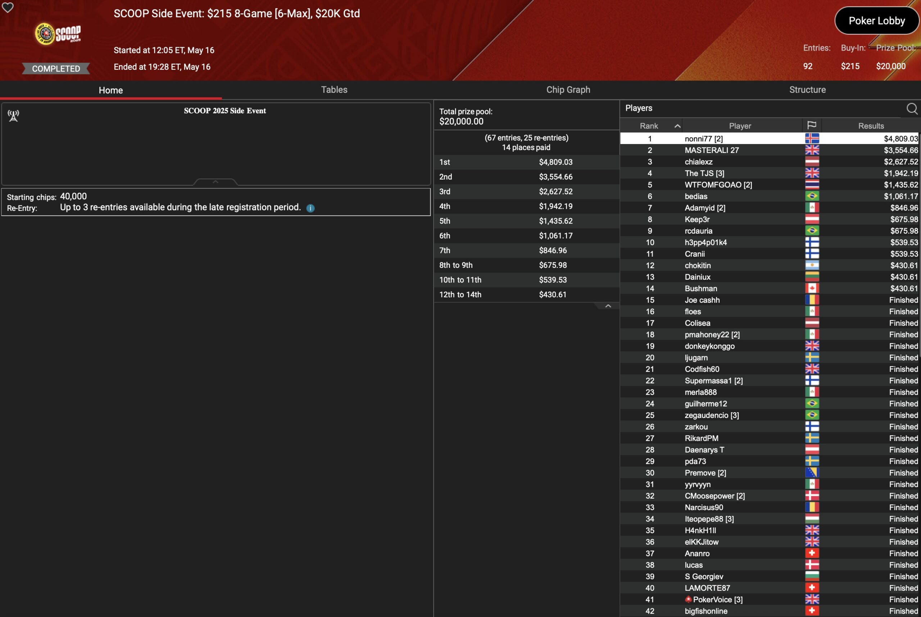This screenshot has height=617, width=921.
Task: Open the player search magnifier
Action: (x=912, y=109)
